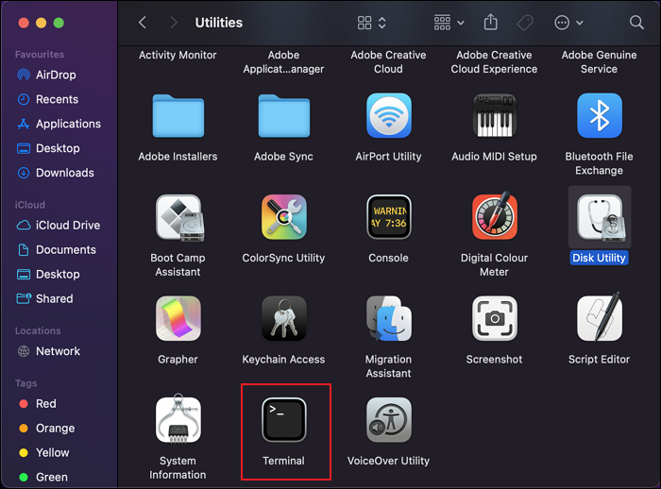This screenshot has height=489, width=661.
Task: Open the Adobe Installers folder
Action: 178,115
